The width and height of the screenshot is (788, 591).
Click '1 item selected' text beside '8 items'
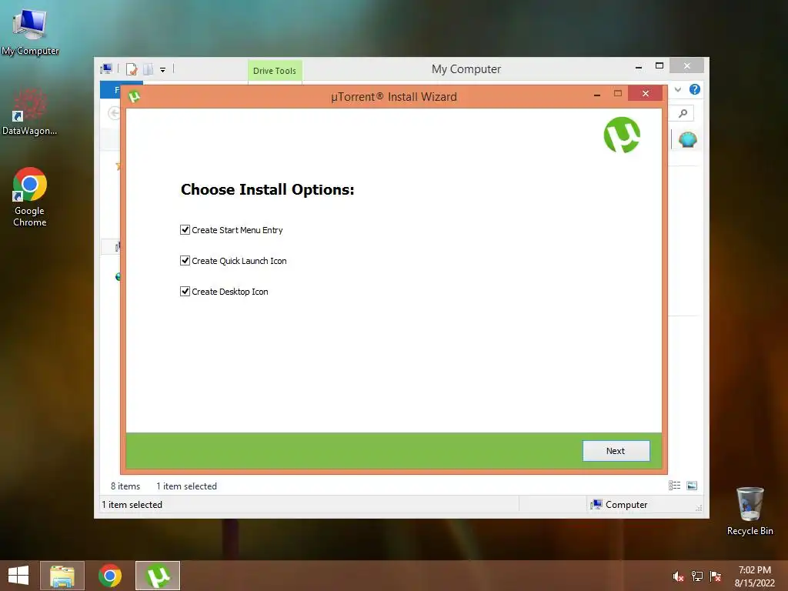coord(186,486)
